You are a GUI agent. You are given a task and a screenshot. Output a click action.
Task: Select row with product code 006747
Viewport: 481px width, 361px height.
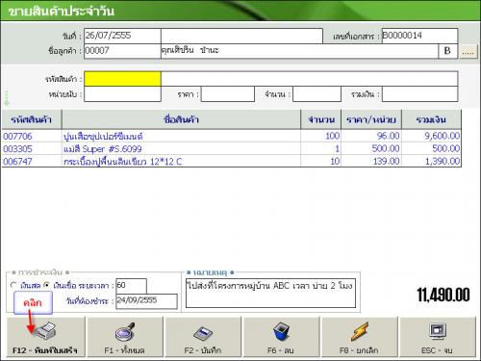[232, 161]
